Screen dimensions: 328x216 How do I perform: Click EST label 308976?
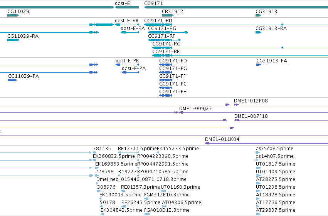tap(106, 187)
